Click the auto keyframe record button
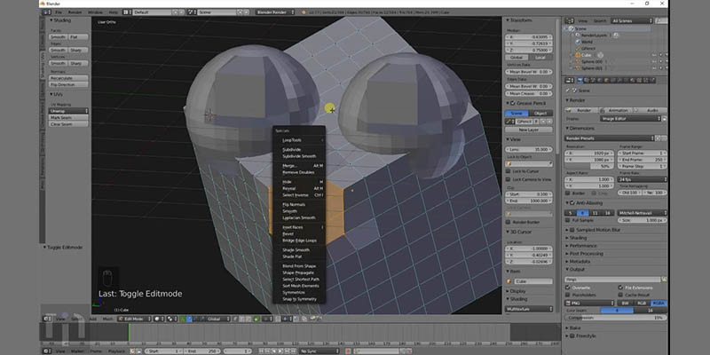This screenshot has height=355, width=710. (348, 351)
